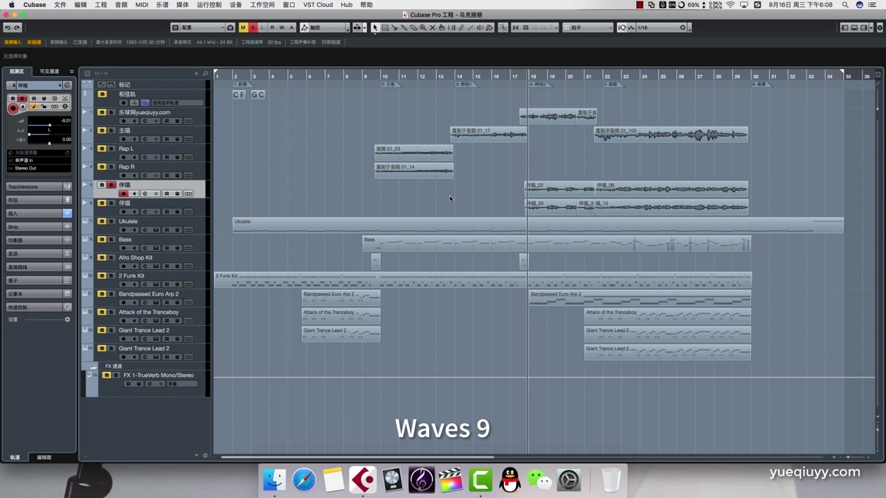Click the horizontal scrollbar under the arrangement

pos(358,457)
